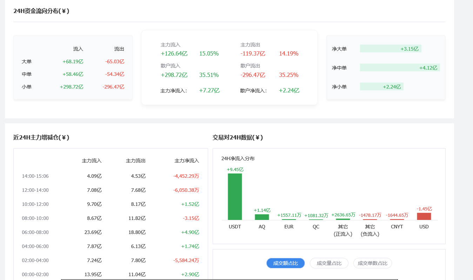Click the 11.82亿 outflow cell
The image size is (473, 280).
click(x=137, y=218)
